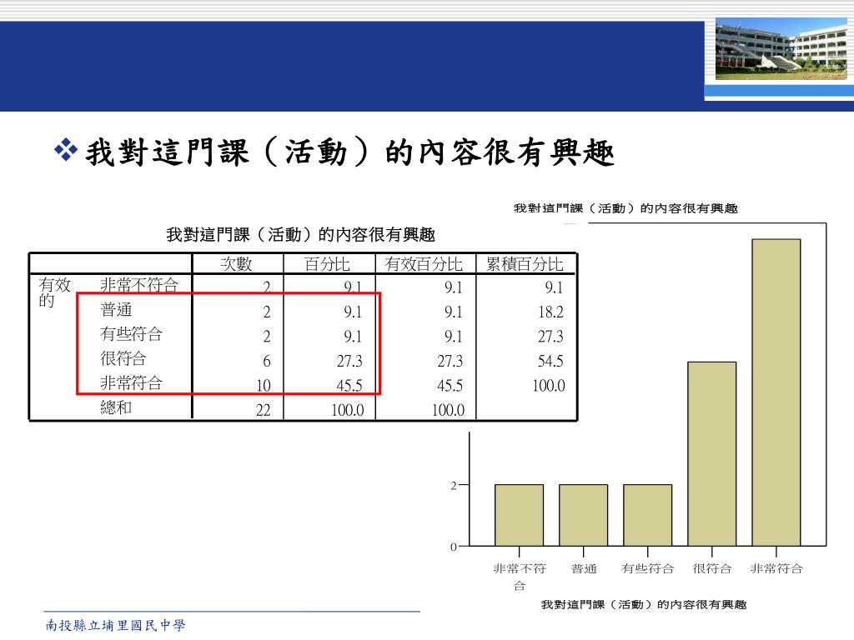This screenshot has height=640, width=854.
Task: Click cumulative percent value 54.5
Action: pos(550,362)
